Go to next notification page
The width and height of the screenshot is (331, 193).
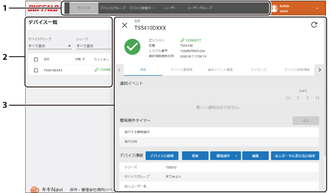(307, 98)
